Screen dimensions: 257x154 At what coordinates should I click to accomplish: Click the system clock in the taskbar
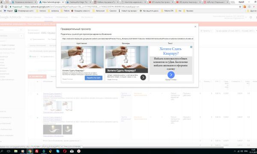[x=253, y=151]
